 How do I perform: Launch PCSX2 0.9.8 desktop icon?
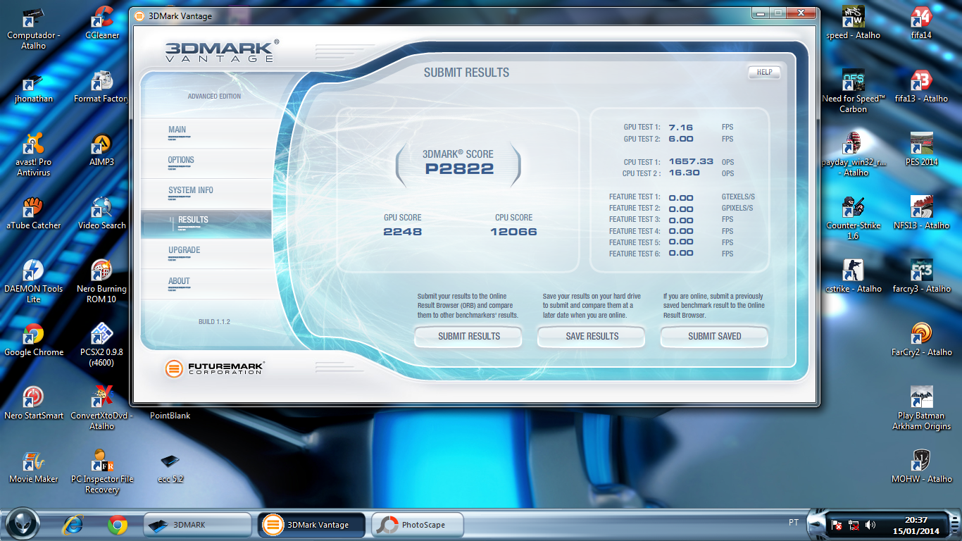tap(102, 344)
